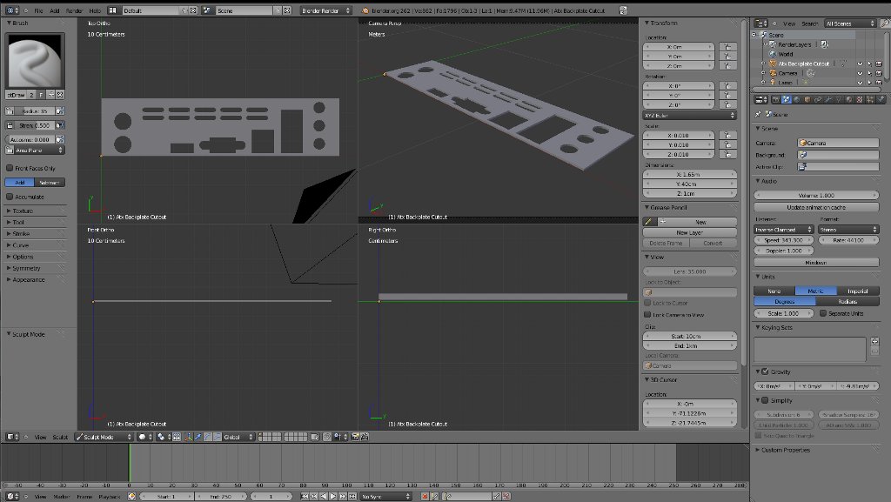Open the File menu
This screenshot has height=502, width=891.
pos(38,10)
